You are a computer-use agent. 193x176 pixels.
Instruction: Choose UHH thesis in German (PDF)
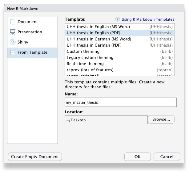pos(120,45)
